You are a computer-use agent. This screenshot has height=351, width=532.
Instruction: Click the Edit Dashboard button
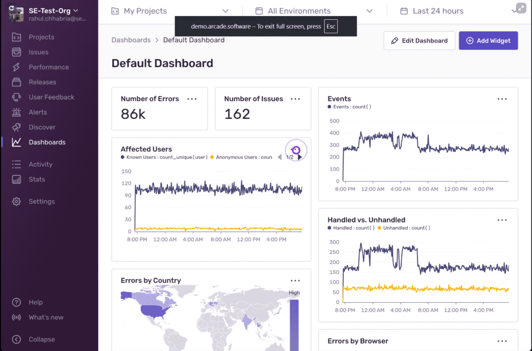click(419, 40)
